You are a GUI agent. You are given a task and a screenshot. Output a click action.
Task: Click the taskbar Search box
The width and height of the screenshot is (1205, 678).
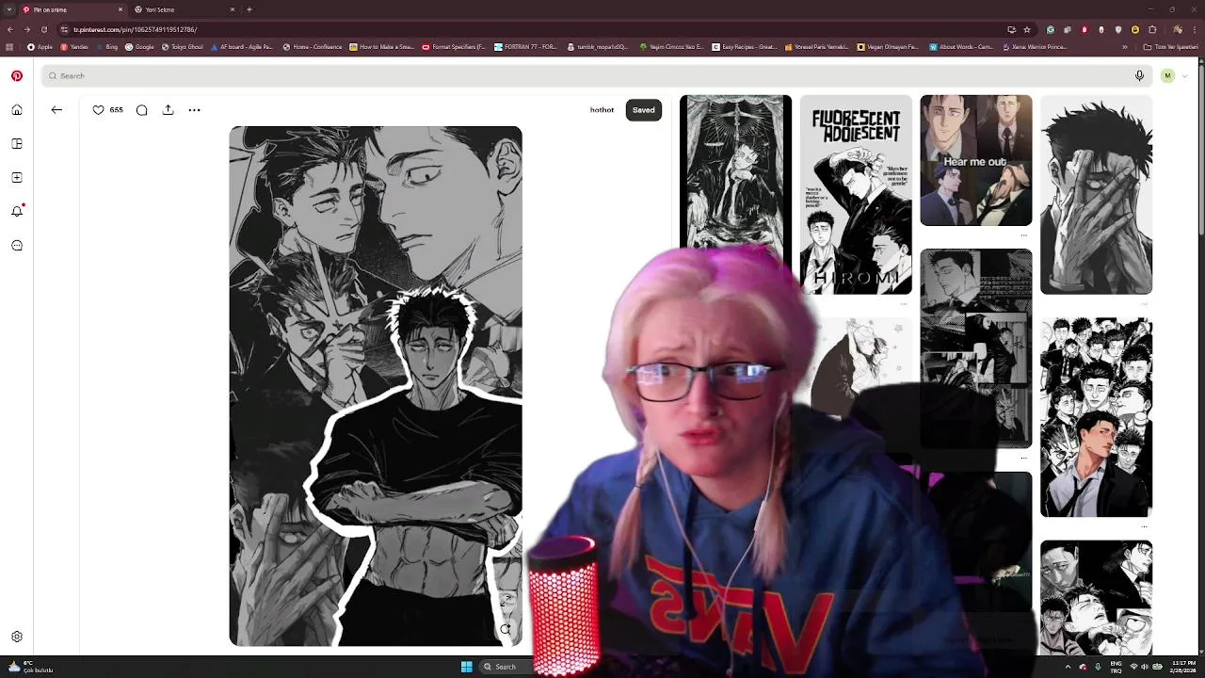[508, 667]
